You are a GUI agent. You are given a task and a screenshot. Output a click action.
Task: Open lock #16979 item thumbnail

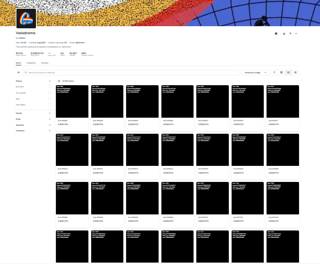(x=248, y=150)
